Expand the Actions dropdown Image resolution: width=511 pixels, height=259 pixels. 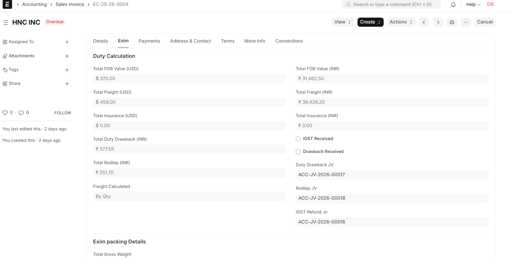point(401,22)
